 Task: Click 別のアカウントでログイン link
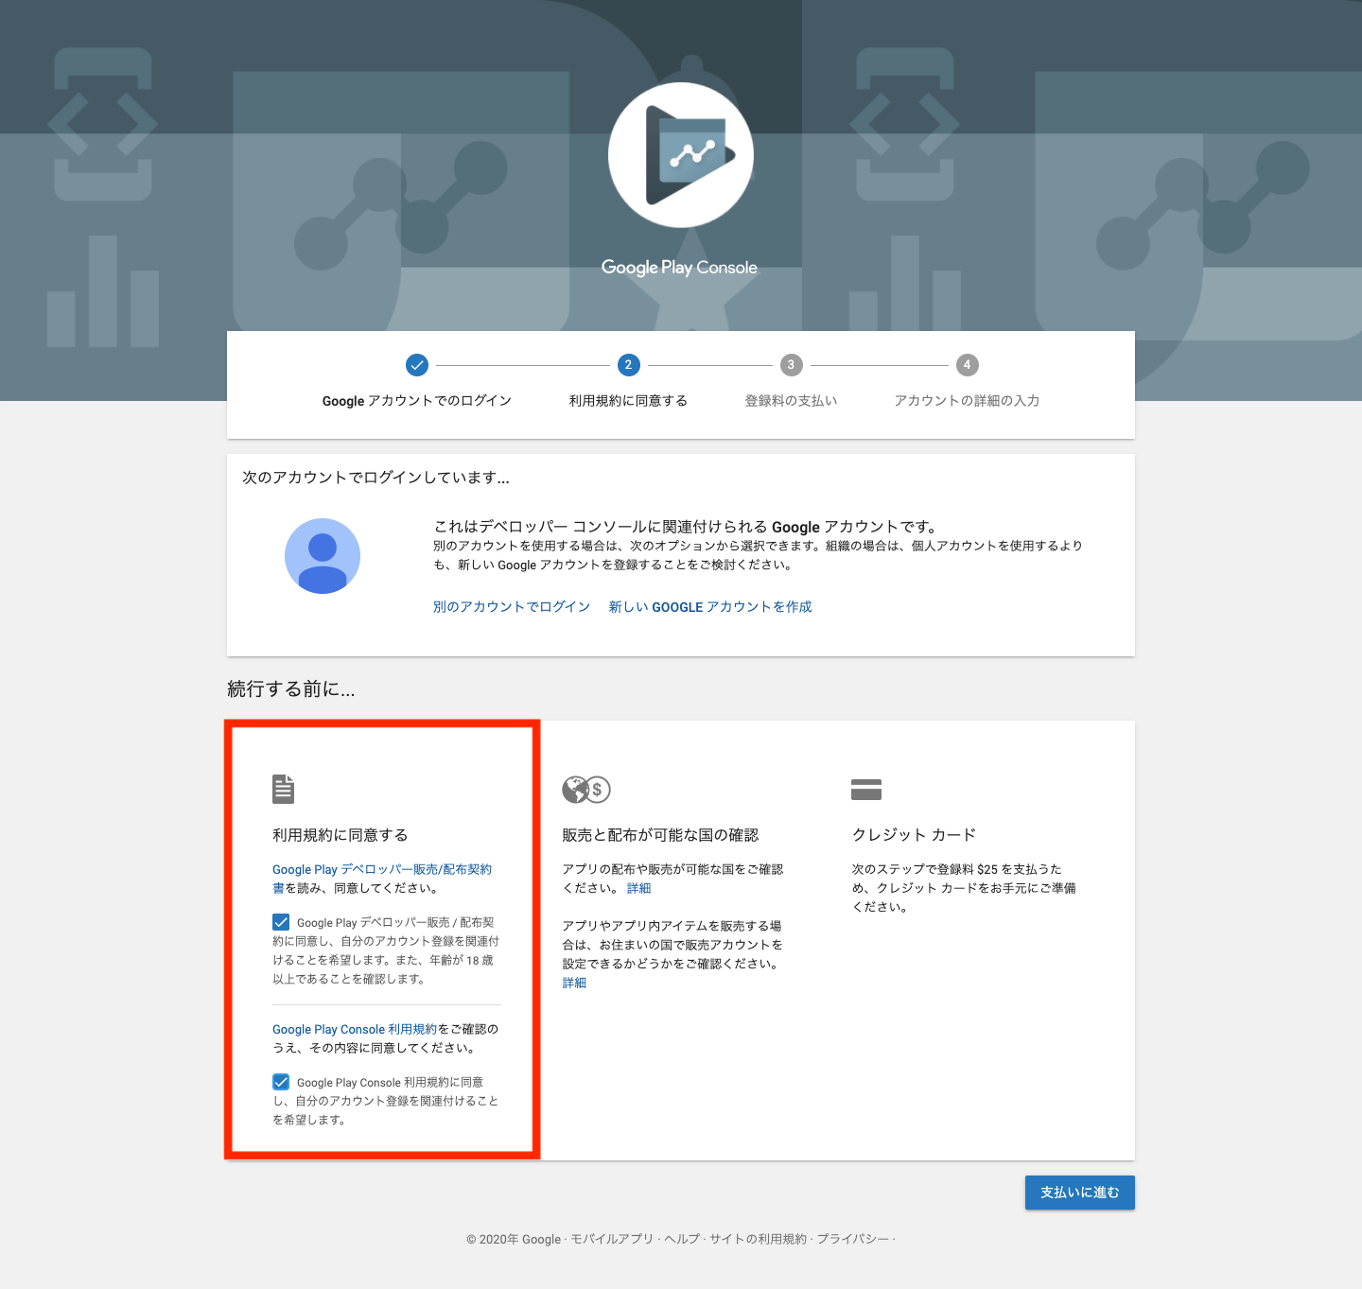(x=512, y=607)
